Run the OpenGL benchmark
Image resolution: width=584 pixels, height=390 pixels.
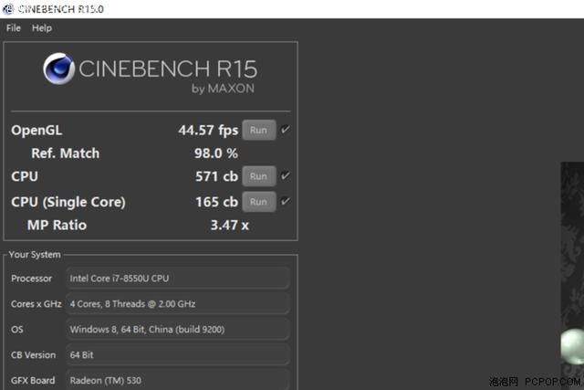coord(259,130)
